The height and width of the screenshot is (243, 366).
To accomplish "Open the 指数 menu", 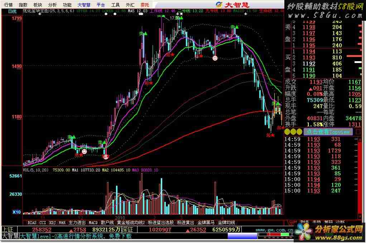I will [23, 5].
